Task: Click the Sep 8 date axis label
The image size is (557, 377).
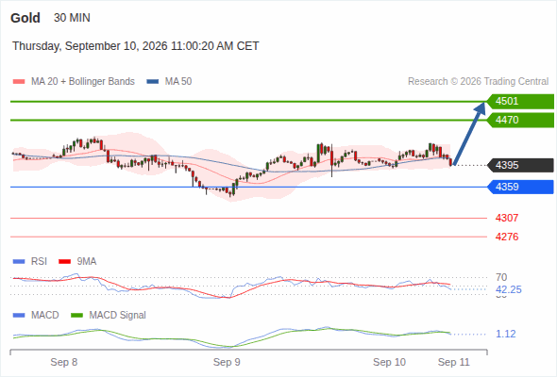Action: [64, 362]
